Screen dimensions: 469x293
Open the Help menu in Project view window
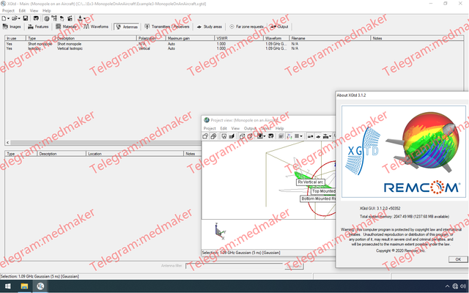click(x=279, y=128)
